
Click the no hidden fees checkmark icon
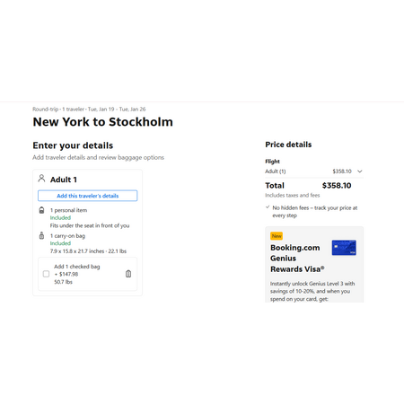click(x=268, y=207)
